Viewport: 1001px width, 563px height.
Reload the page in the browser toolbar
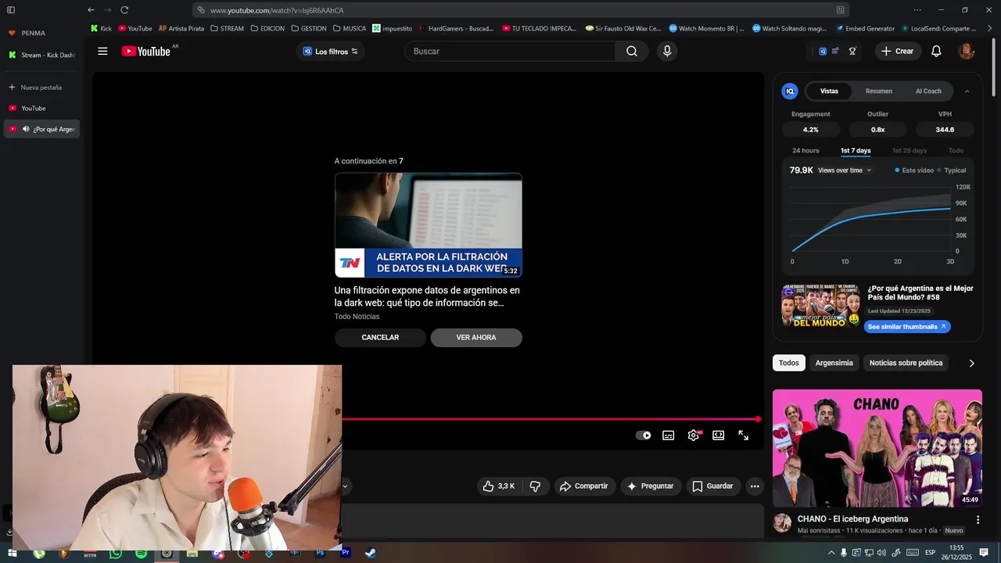point(124,10)
